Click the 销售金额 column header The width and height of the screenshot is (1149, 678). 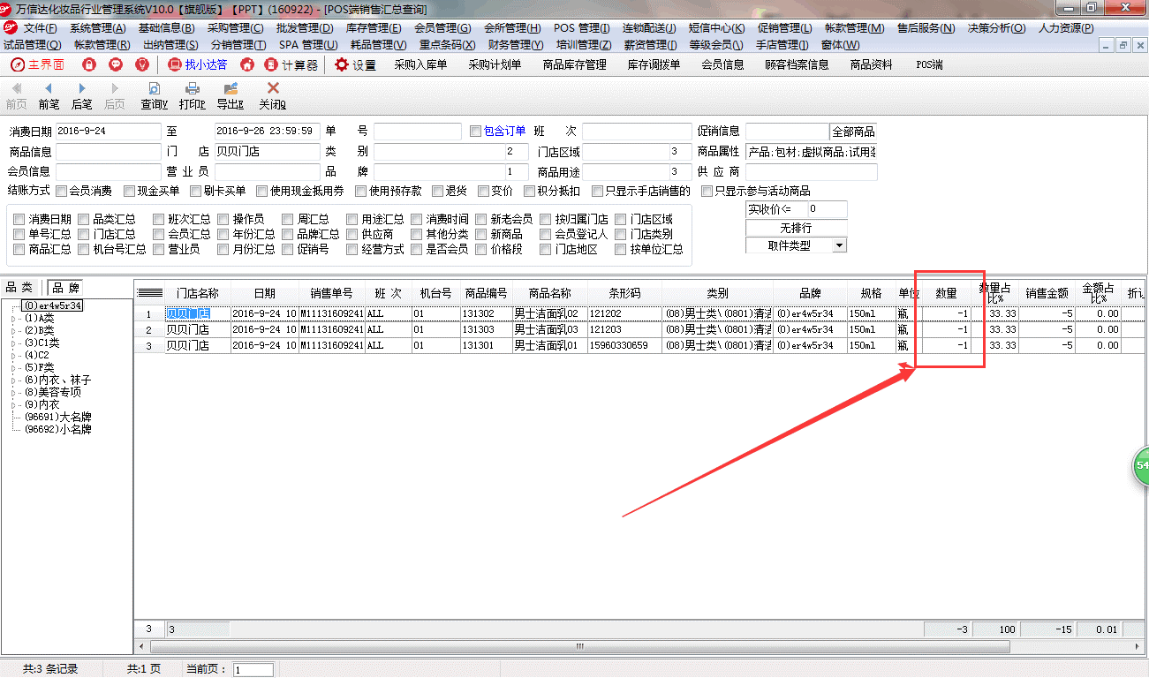pyautogui.click(x=1047, y=293)
